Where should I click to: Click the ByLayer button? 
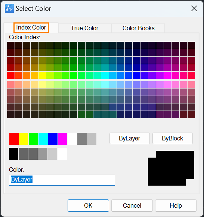tap(130, 139)
